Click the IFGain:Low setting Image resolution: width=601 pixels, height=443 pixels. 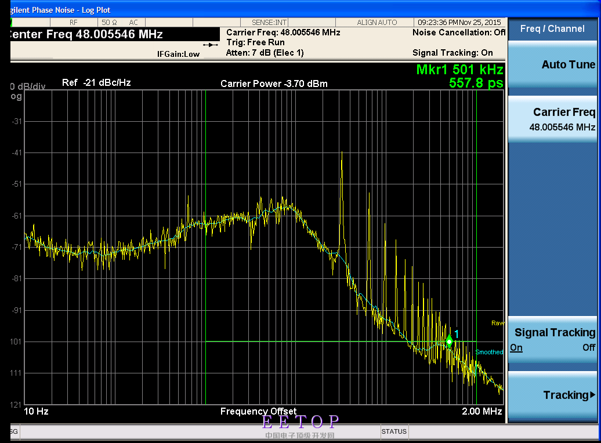[178, 54]
